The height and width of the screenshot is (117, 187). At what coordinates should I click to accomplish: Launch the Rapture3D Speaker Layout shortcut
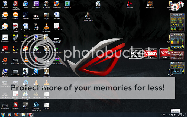click(x=36, y=105)
